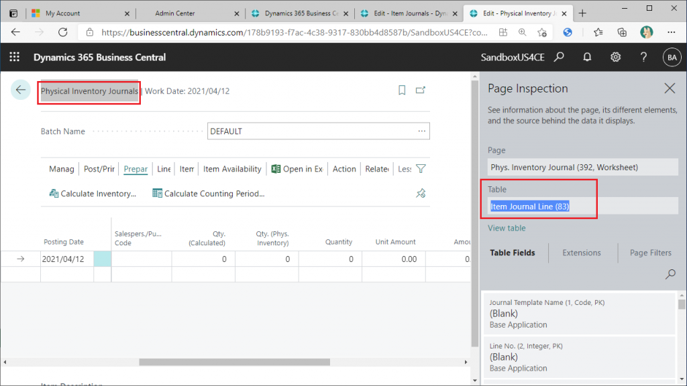Click the Quantity column header
Viewport: 687px width, 386px height.
coord(339,241)
